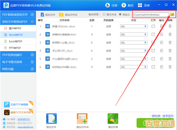This screenshot has height=130, width=177.
Task: Open converted file for row 6
Action: (153, 67)
